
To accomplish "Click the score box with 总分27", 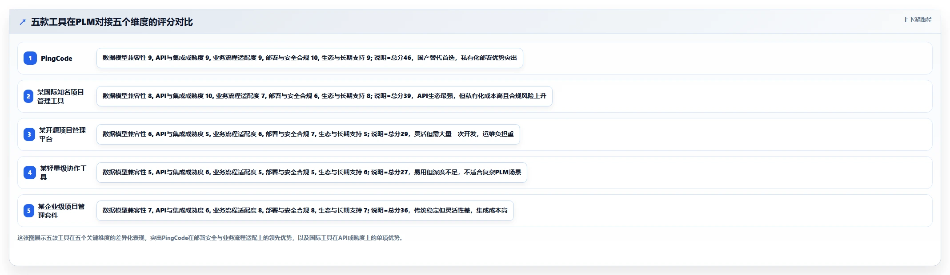I will pos(312,173).
